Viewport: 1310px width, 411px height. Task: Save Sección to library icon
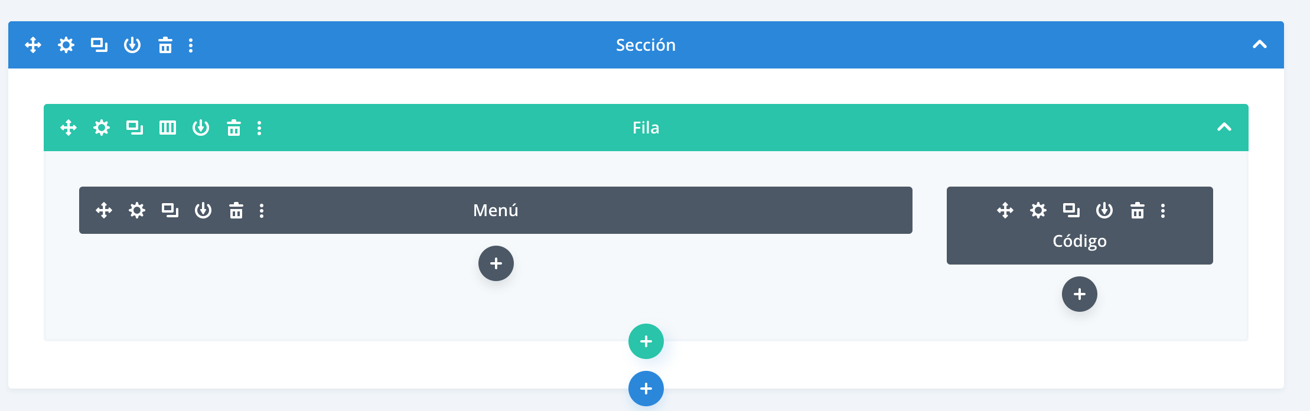pyautogui.click(x=132, y=45)
